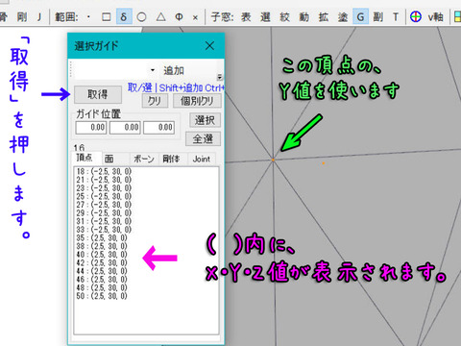Select the circle range selection mode
This screenshot has height=346, width=461.
tap(141, 17)
